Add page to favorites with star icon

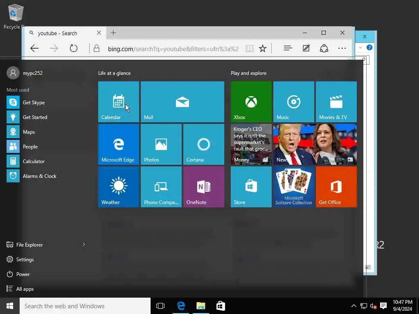coord(263,48)
